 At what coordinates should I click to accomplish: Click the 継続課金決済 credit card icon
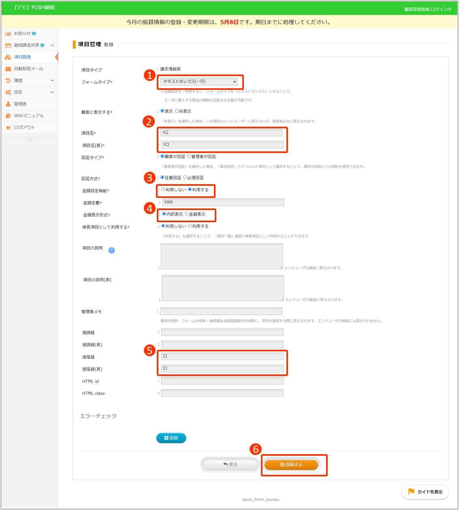click(8, 45)
